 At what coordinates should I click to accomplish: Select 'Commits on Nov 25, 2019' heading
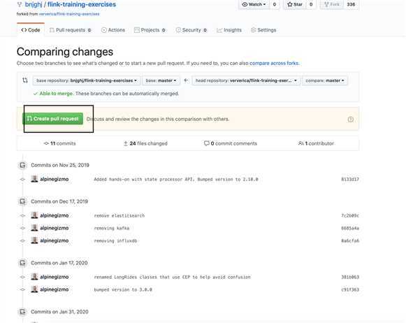pyautogui.click(x=60, y=165)
